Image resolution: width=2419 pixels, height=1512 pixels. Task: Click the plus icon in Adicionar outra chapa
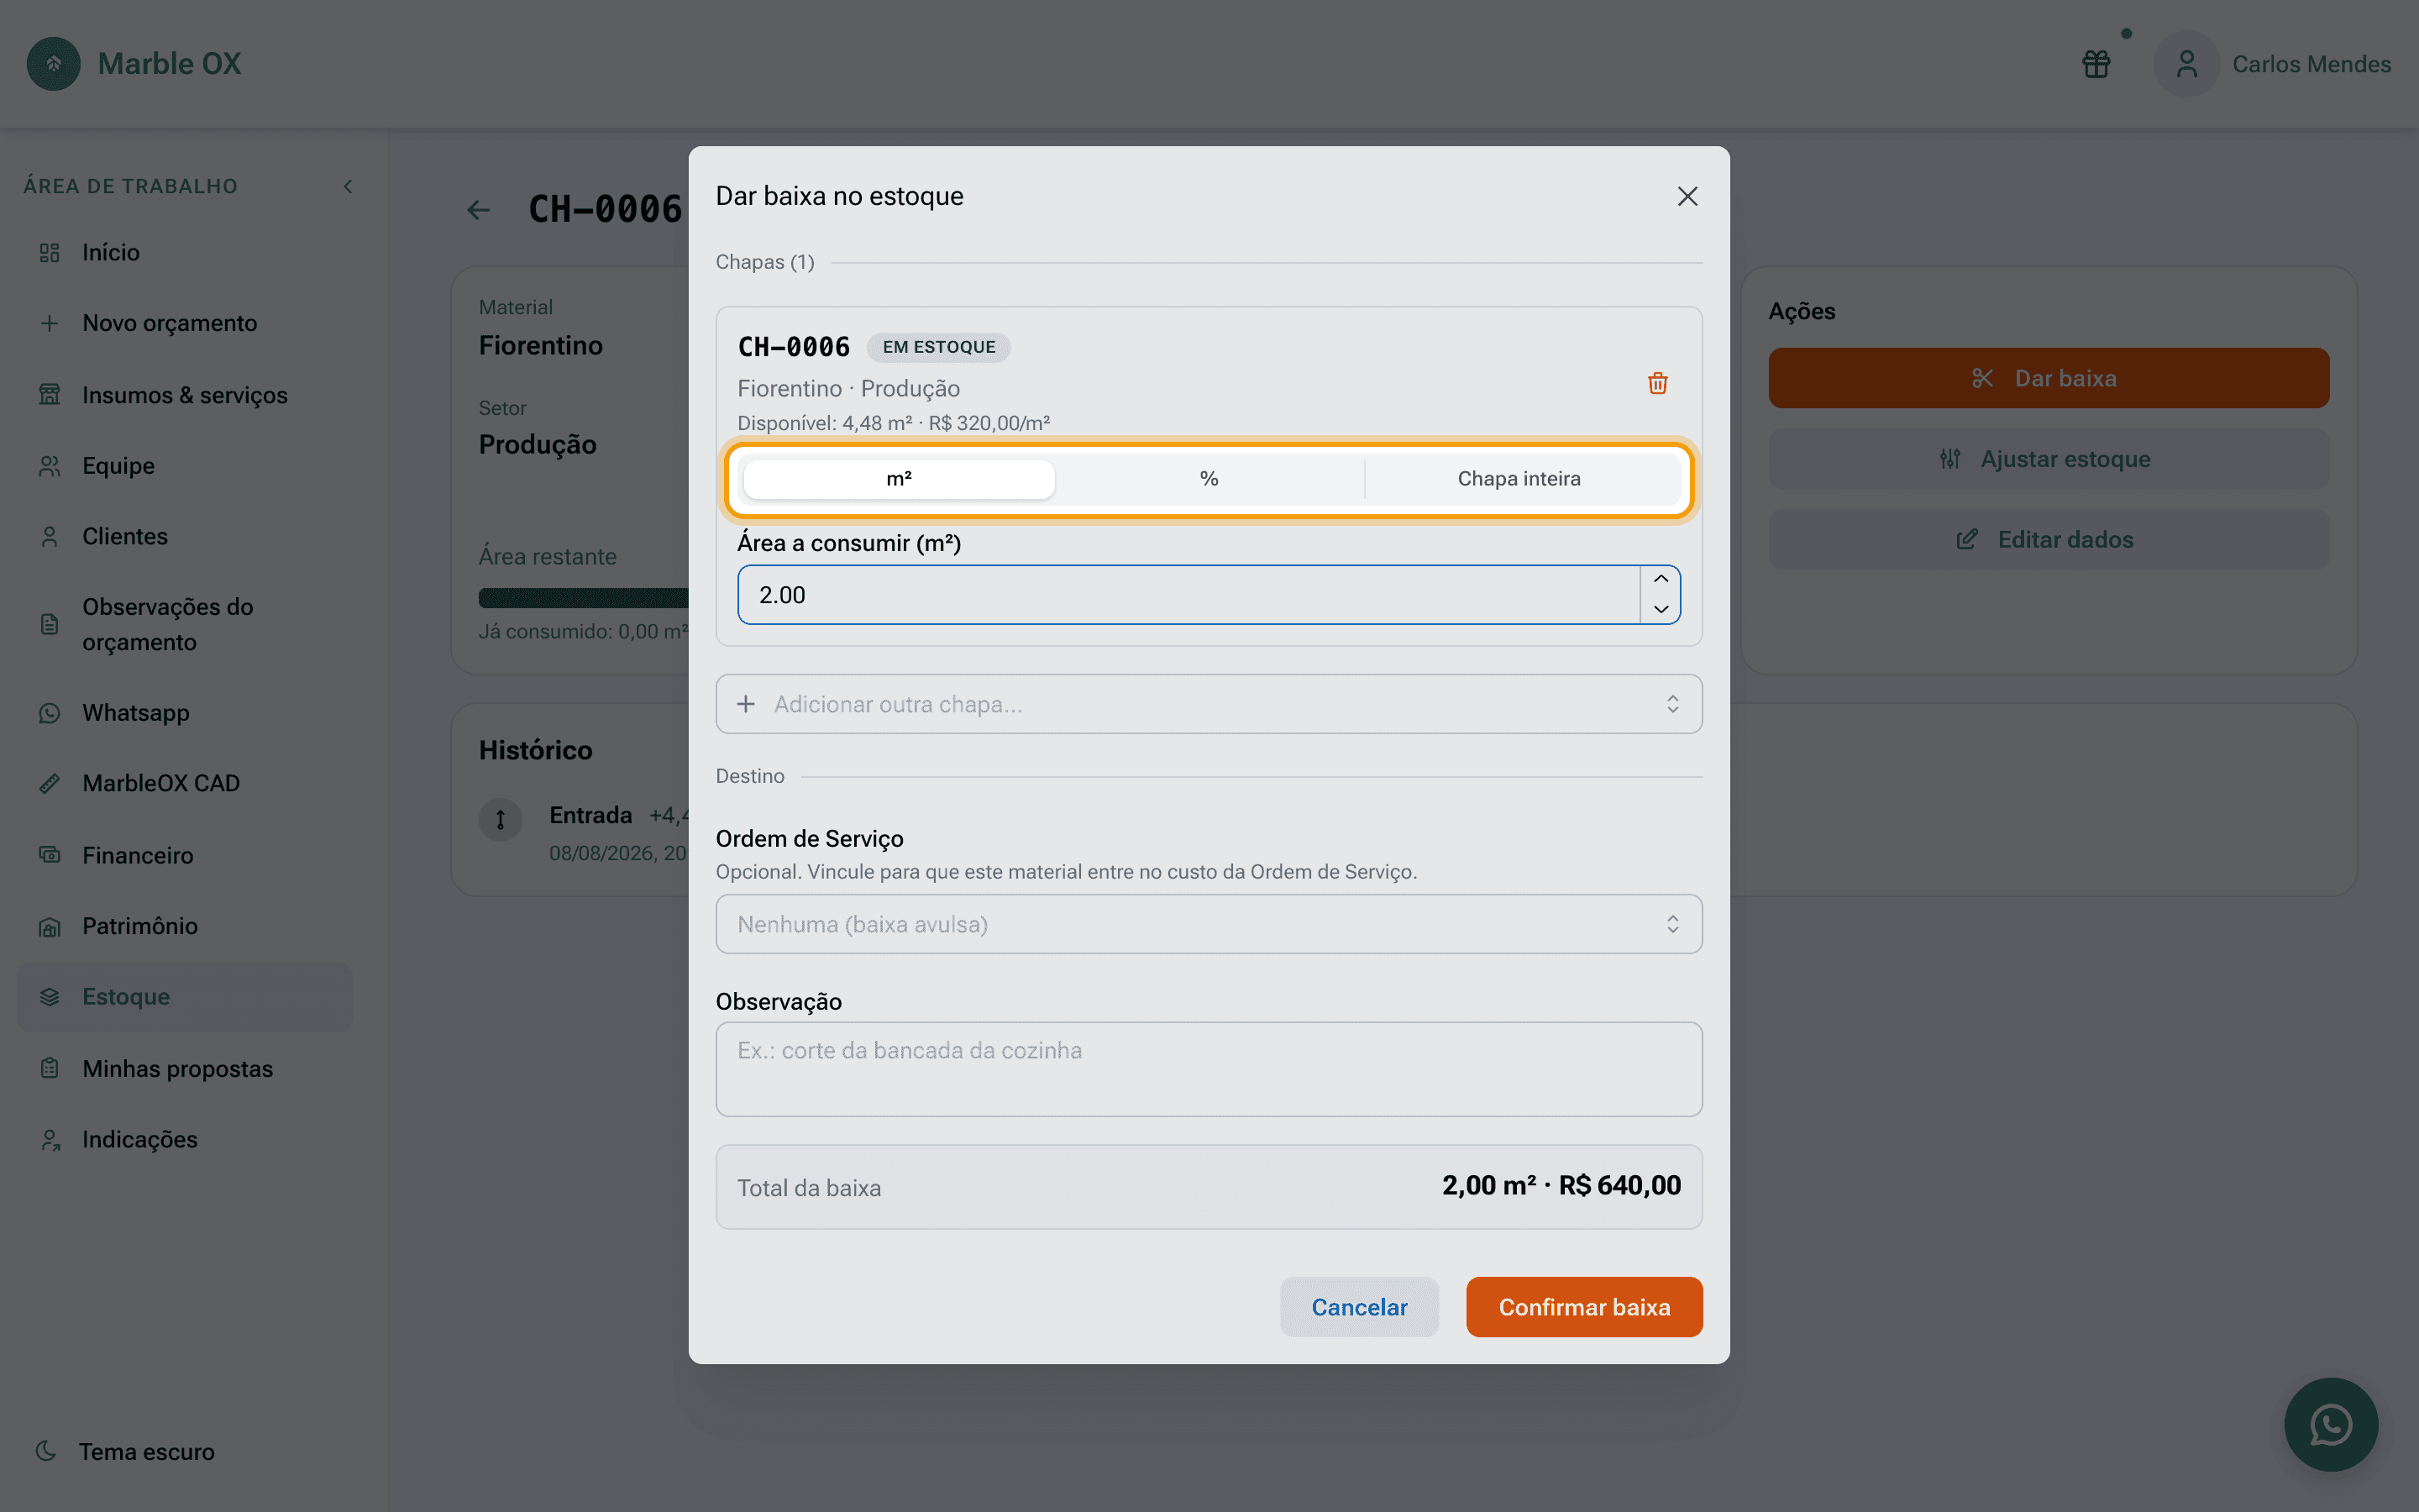[x=746, y=704]
